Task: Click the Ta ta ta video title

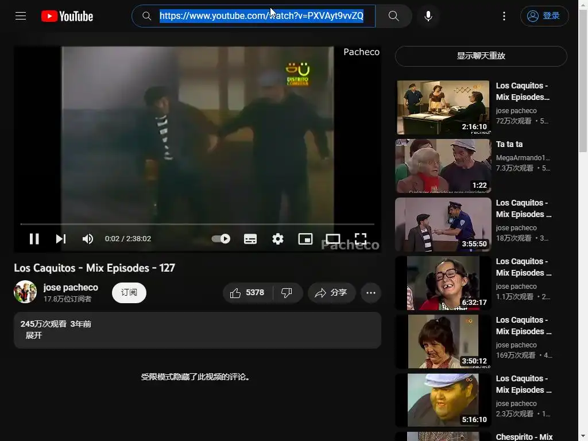Action: 509,144
